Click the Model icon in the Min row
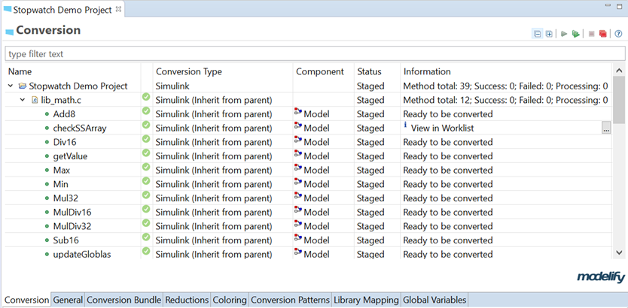The image size is (628, 308). point(298,183)
